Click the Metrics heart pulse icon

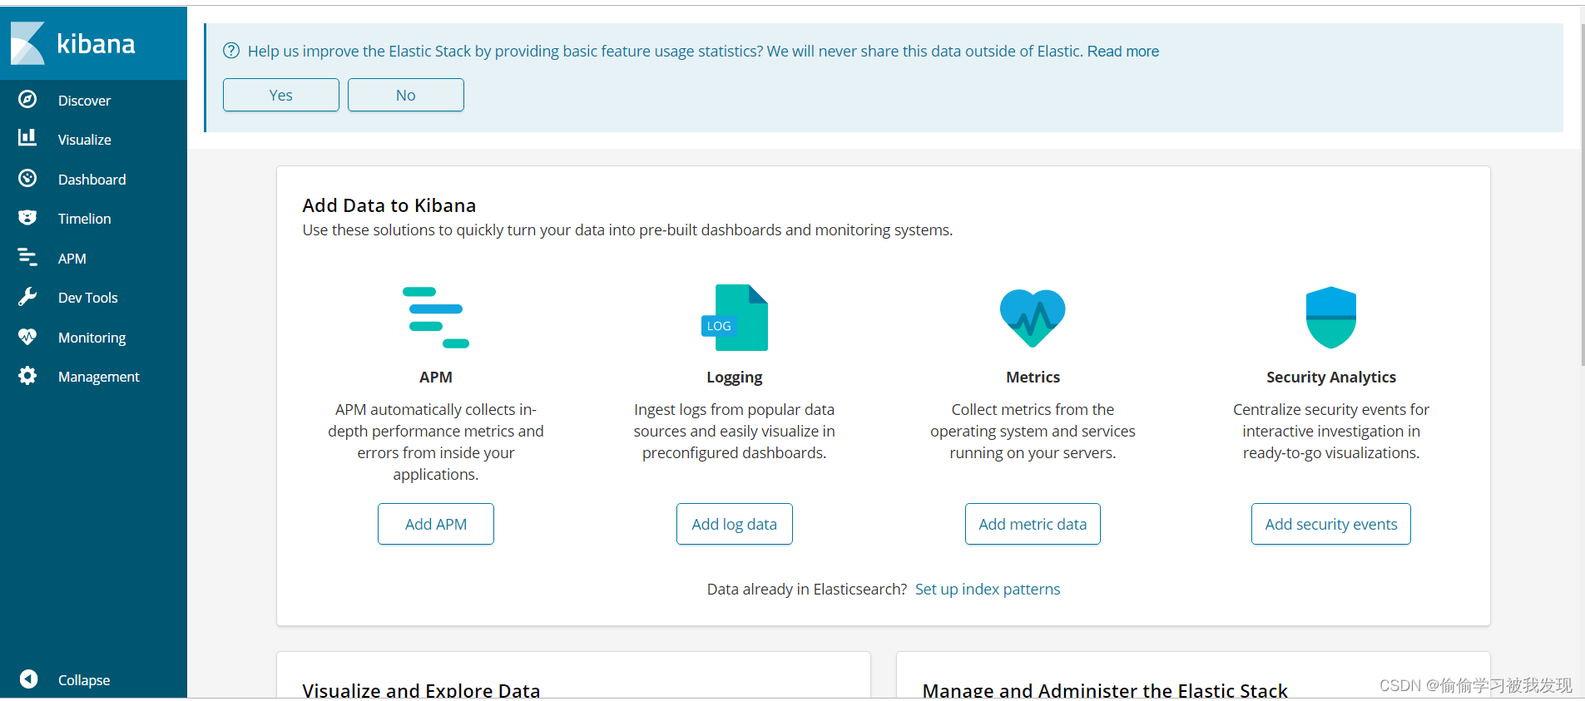tap(1033, 318)
